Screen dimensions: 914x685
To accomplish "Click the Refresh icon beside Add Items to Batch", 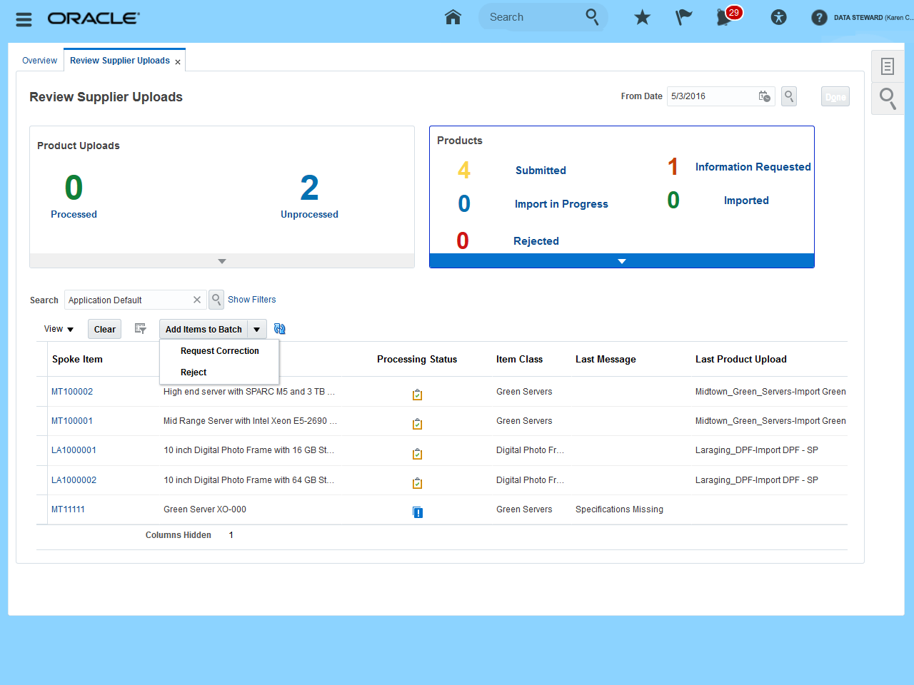I will (279, 329).
